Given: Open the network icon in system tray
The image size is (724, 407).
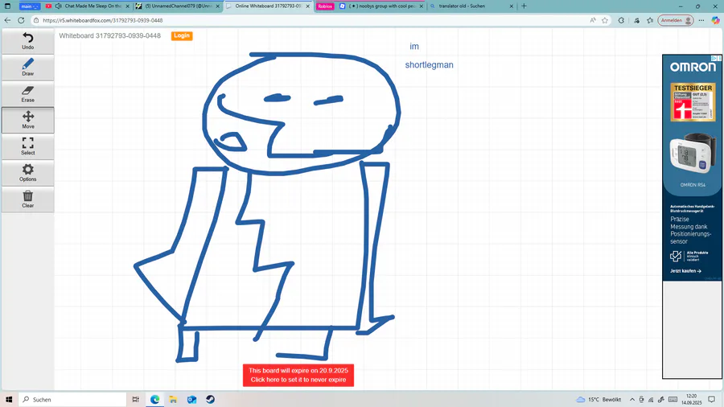Looking at the screenshot, I should pyautogui.click(x=651, y=399).
